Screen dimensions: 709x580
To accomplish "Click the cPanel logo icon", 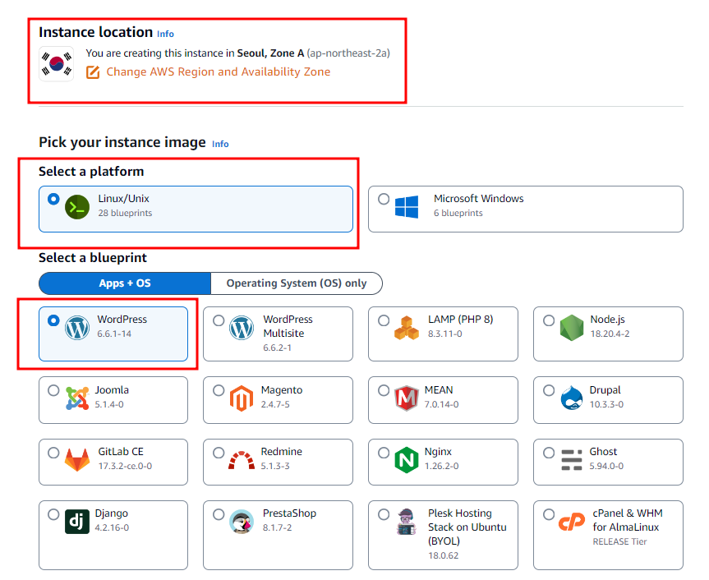I will click(x=572, y=521).
